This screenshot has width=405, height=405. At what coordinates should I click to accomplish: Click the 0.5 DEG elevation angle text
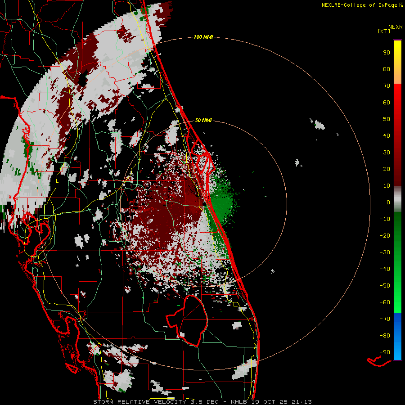[x=204, y=402]
